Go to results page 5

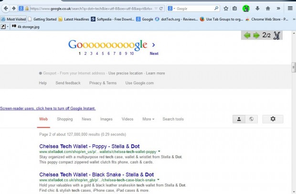click(x=103, y=53)
